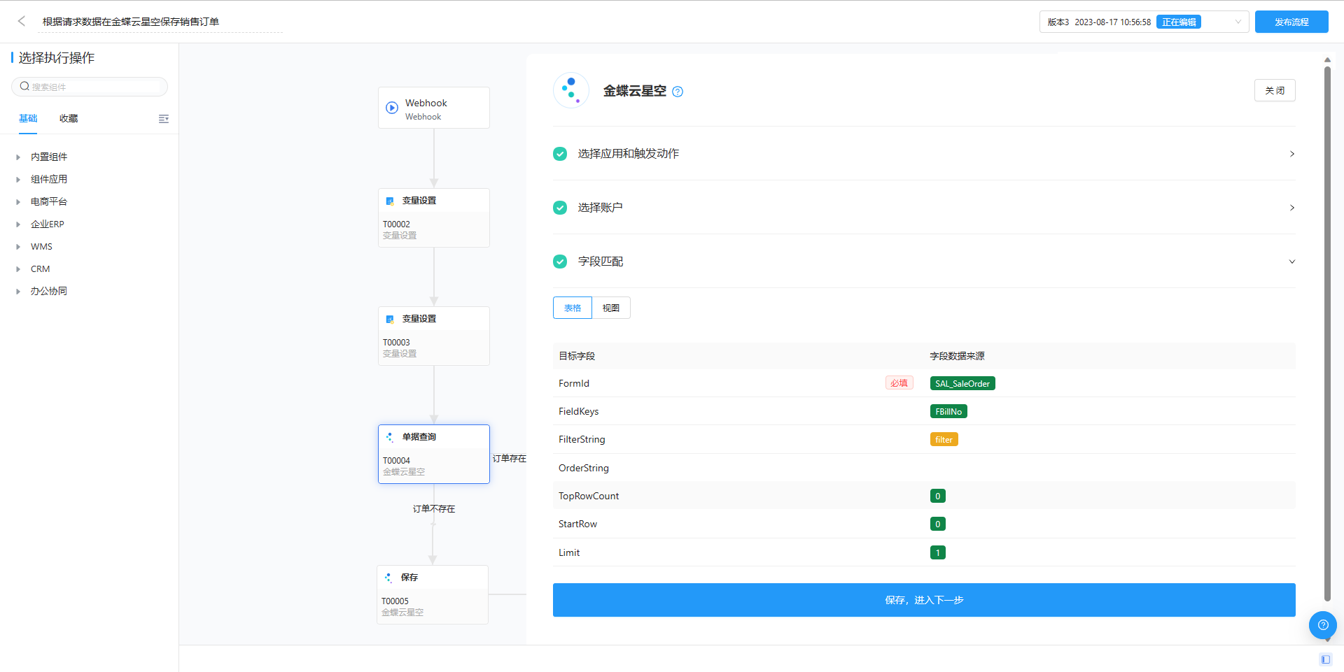1344x672 pixels.
Task: Select the Webhook node
Action: point(434,108)
